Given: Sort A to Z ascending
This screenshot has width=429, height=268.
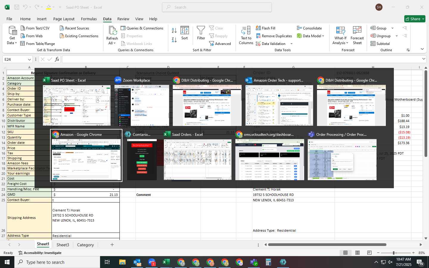Looking at the screenshot, I should (x=174, y=30).
